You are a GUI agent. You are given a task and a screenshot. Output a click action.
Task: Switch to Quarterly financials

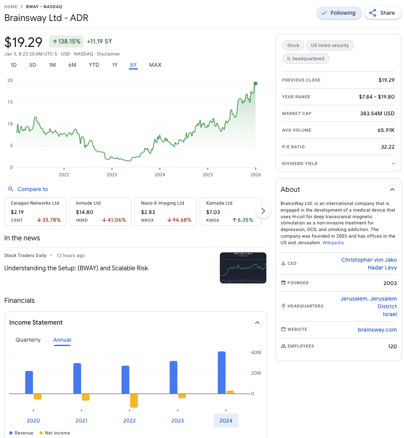[x=28, y=340]
